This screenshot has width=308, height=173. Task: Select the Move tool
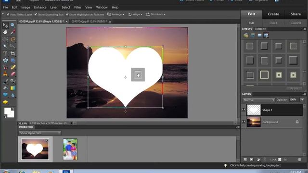5,25
